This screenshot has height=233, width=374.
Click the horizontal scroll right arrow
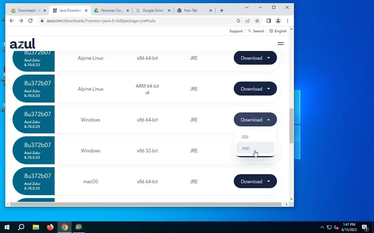click(x=287, y=204)
